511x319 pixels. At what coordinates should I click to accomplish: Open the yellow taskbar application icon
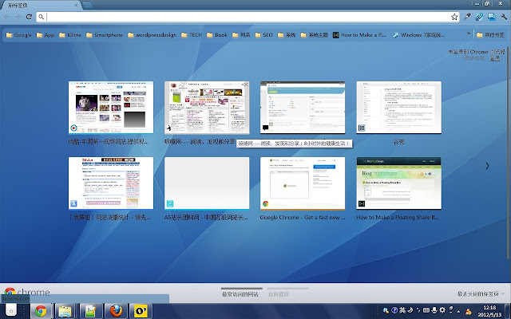[x=141, y=311]
